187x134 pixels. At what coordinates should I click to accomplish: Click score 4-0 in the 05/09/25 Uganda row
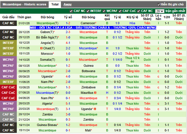click(x=68, y=77)
